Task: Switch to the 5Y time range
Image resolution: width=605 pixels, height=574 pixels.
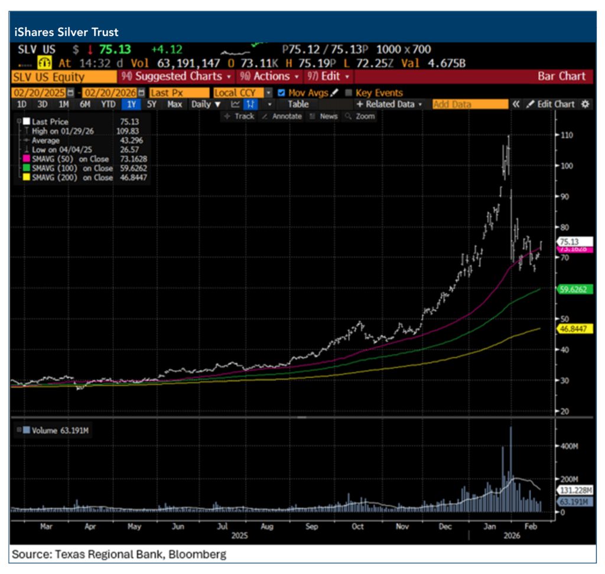Action: coord(152,104)
